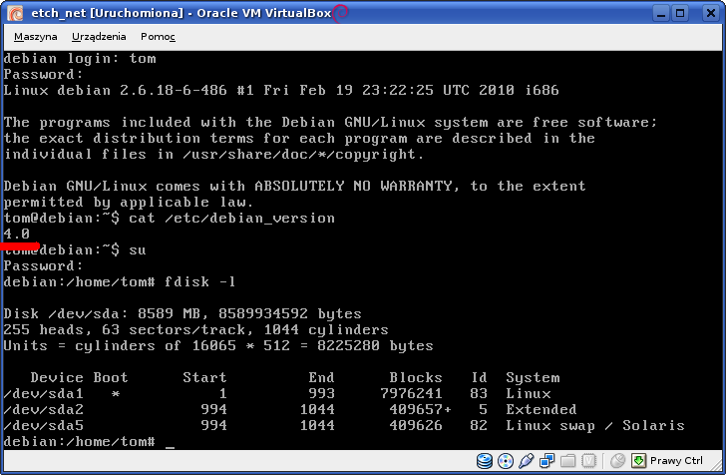Open the Urządzenia menu

click(x=99, y=36)
